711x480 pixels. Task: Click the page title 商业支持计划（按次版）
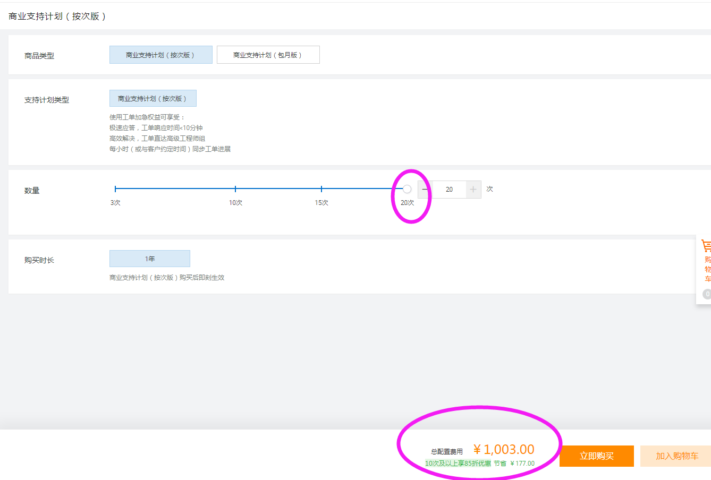58,16
